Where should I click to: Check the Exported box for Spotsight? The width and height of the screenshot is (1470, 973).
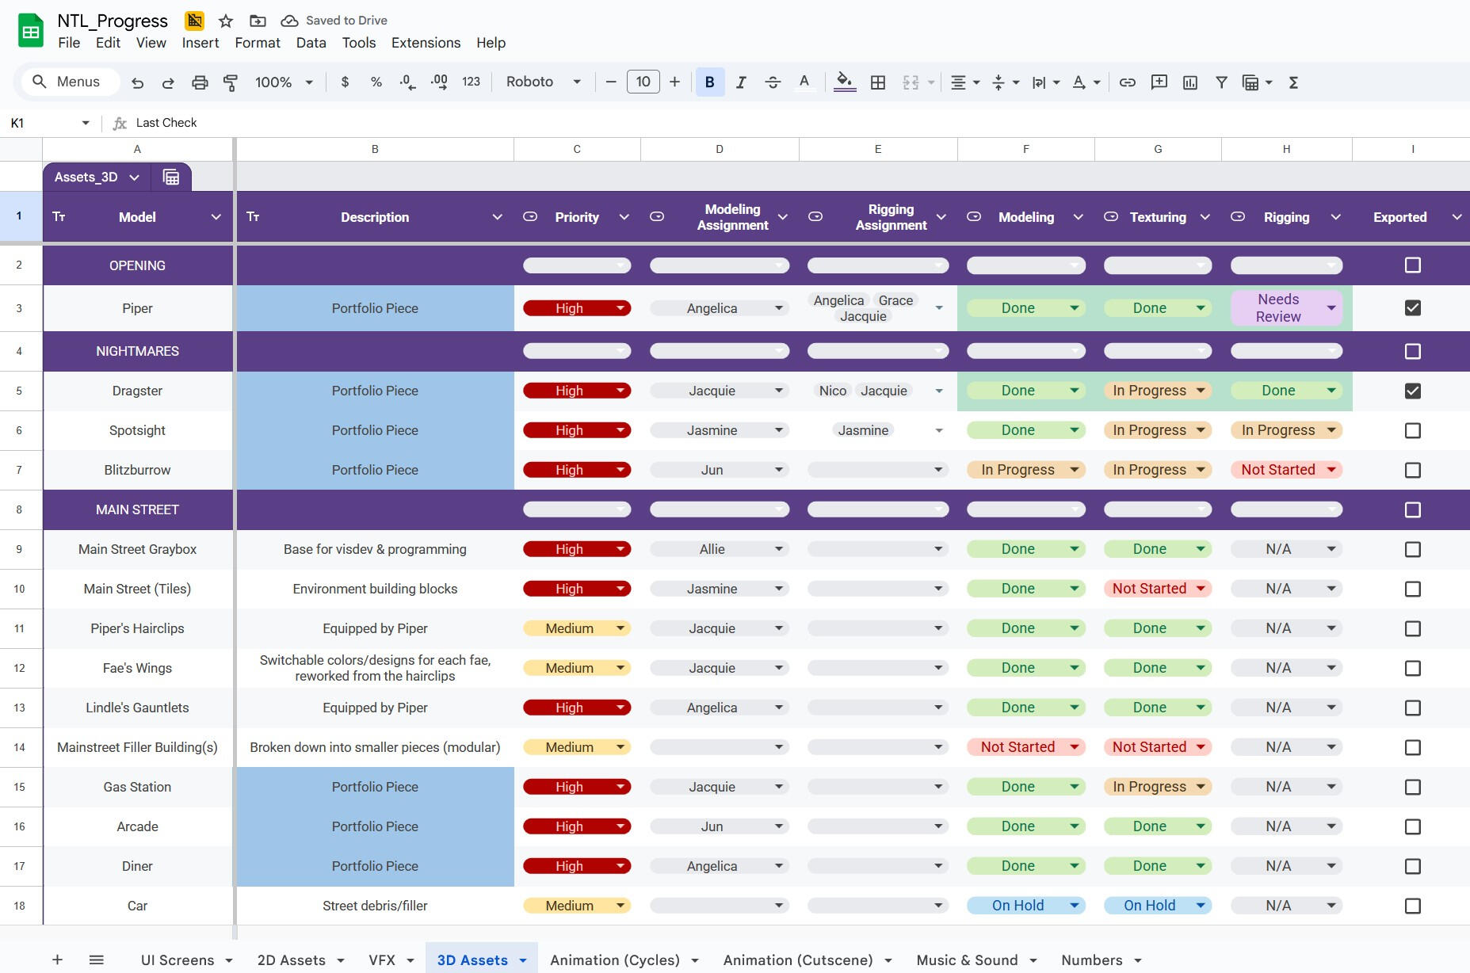coord(1412,430)
